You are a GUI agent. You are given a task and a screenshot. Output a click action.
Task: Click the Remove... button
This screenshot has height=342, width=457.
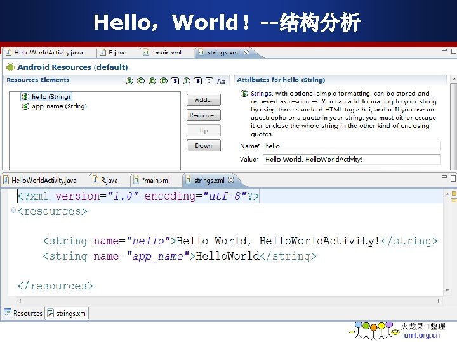(204, 115)
